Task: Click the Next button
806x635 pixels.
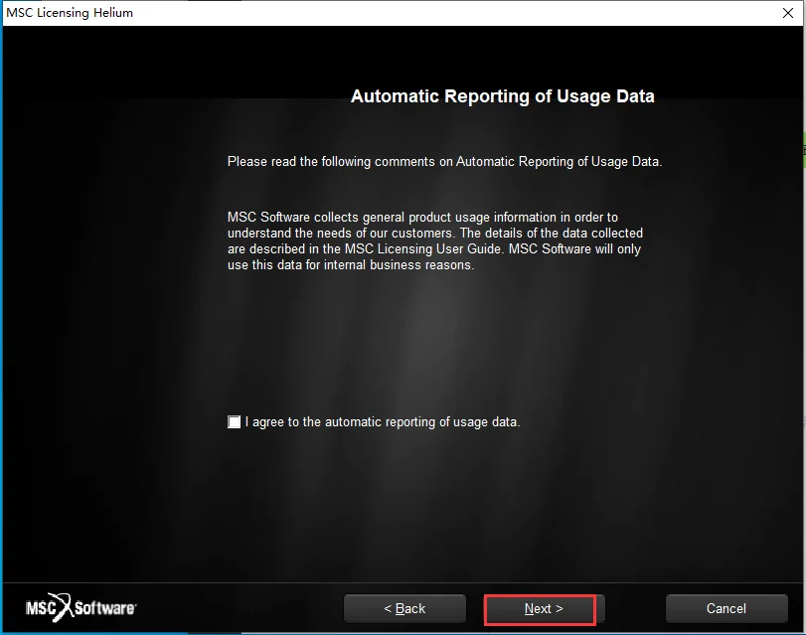Action: point(544,609)
